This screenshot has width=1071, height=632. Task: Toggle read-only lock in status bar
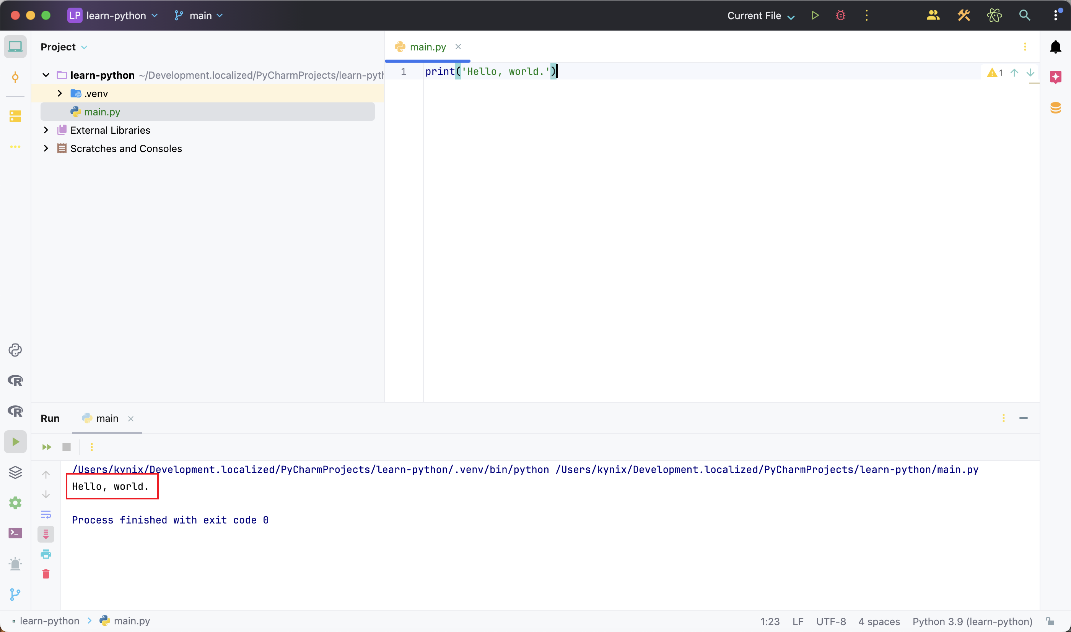click(1050, 621)
